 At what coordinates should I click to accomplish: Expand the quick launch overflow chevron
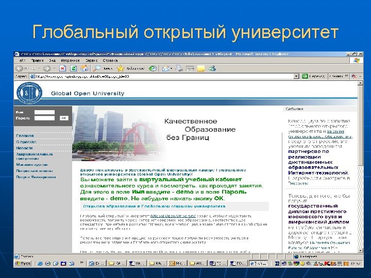coord(82,262)
